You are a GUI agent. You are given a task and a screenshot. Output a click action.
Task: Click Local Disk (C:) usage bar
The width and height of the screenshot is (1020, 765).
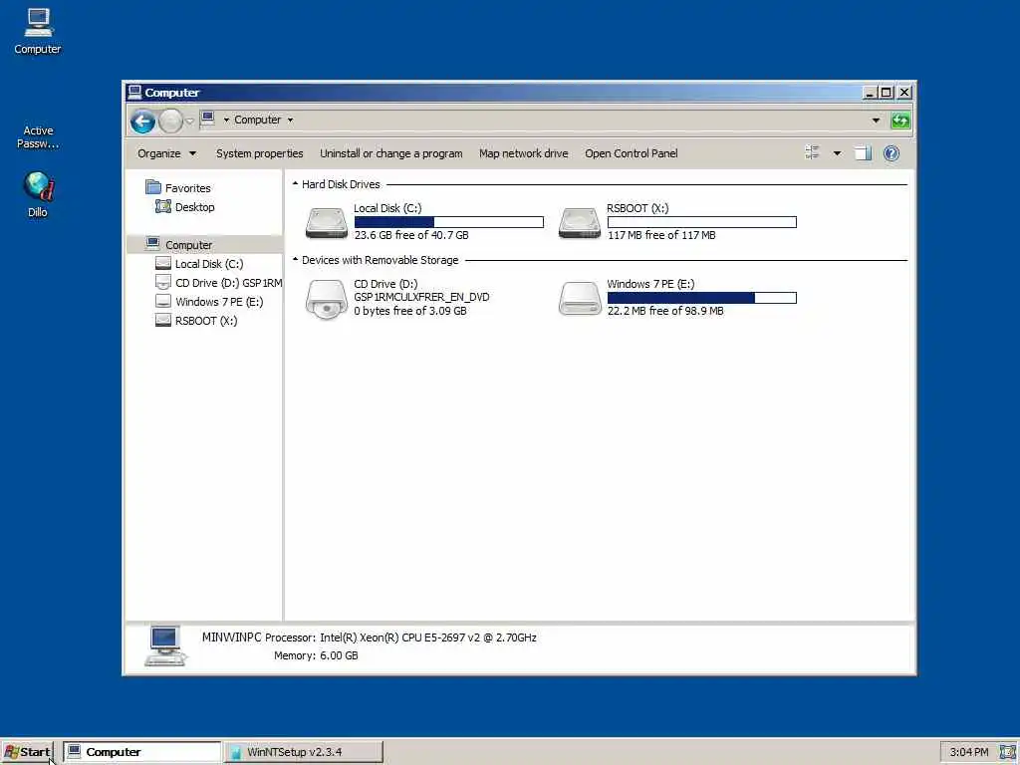[449, 222]
